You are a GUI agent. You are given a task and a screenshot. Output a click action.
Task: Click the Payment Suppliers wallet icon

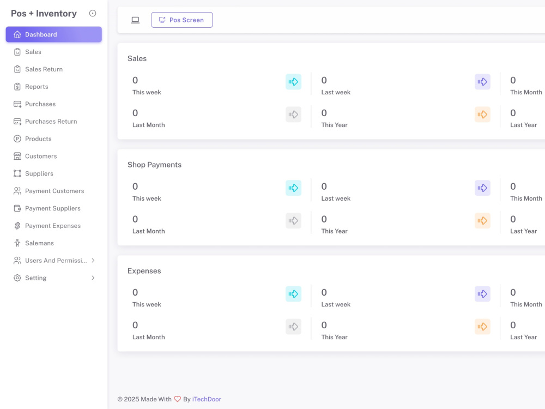click(17, 208)
